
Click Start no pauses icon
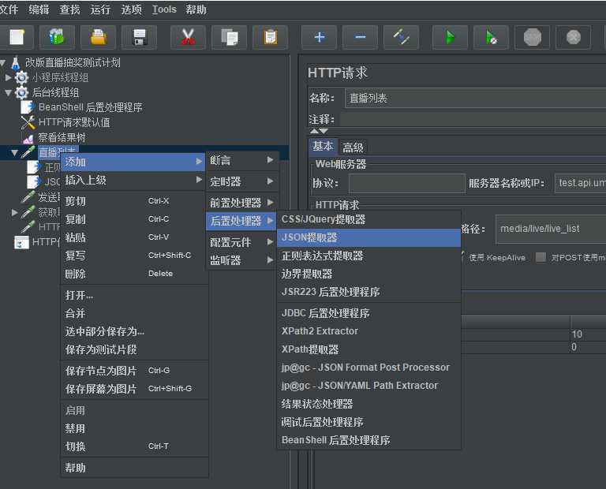coord(492,38)
